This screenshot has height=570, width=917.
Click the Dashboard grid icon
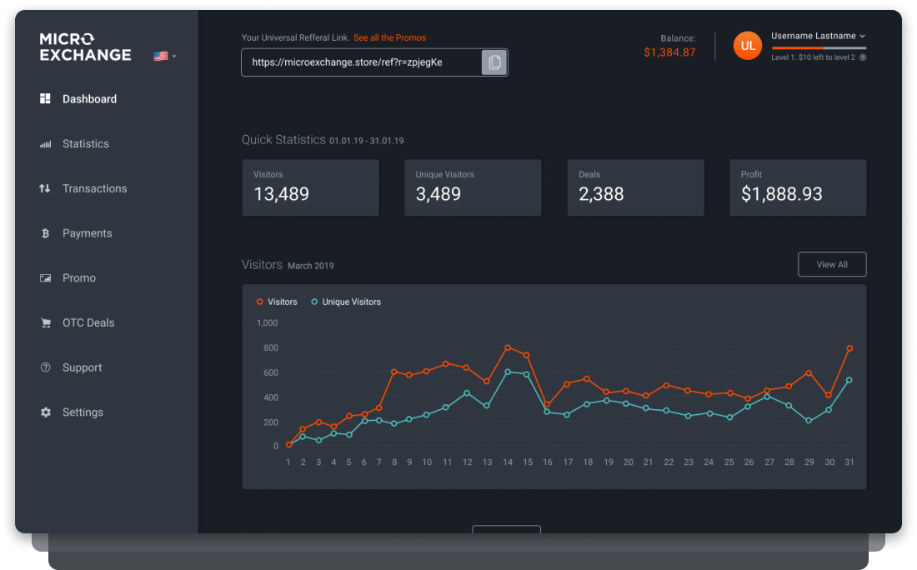click(45, 99)
